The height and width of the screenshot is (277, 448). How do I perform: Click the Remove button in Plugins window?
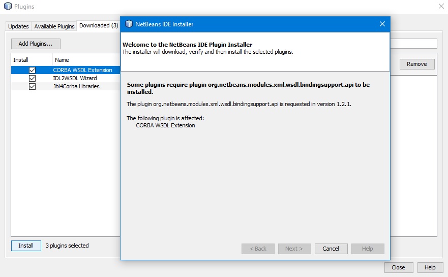pos(417,64)
